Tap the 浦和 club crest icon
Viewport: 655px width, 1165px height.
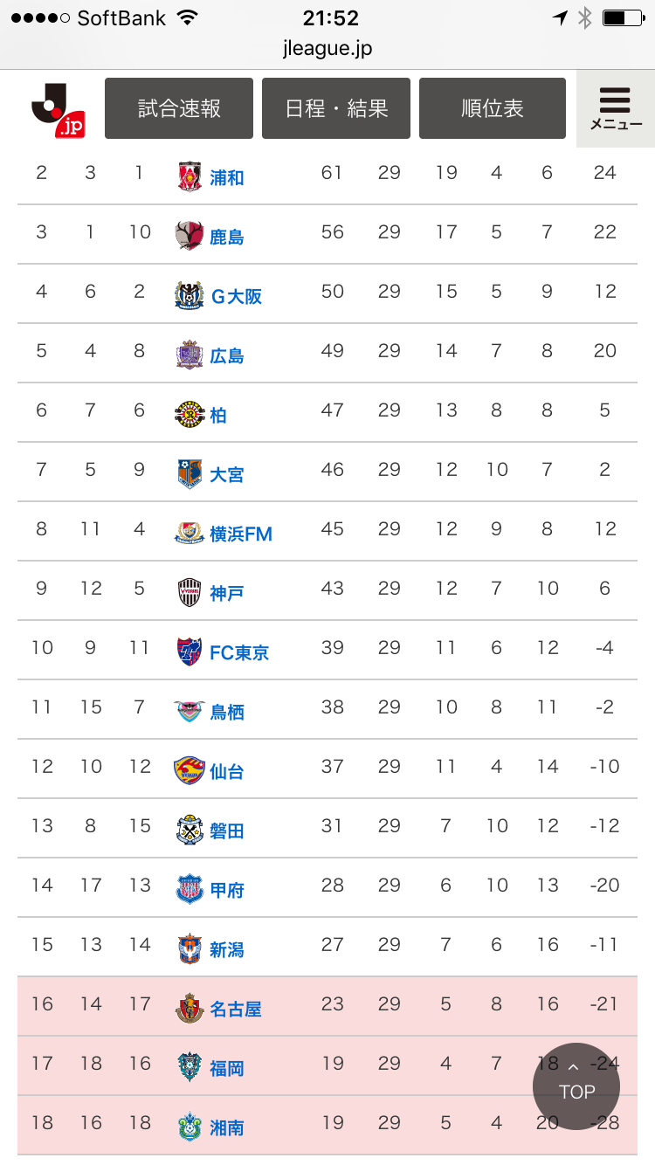pos(190,176)
